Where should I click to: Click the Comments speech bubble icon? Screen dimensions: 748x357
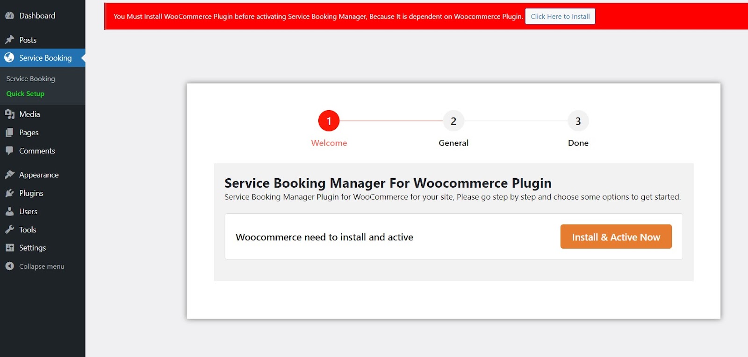coord(10,151)
